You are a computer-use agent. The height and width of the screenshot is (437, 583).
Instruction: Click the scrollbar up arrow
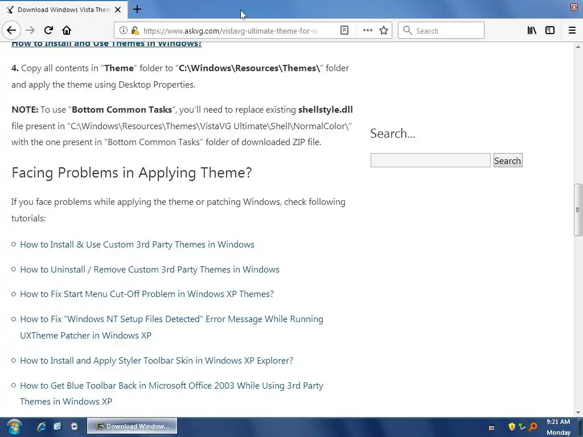point(578,47)
